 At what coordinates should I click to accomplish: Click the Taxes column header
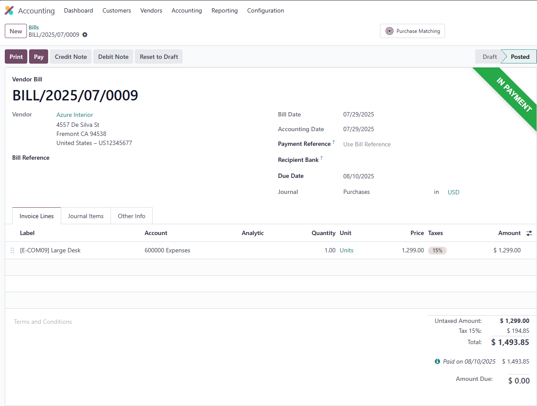tap(435, 233)
